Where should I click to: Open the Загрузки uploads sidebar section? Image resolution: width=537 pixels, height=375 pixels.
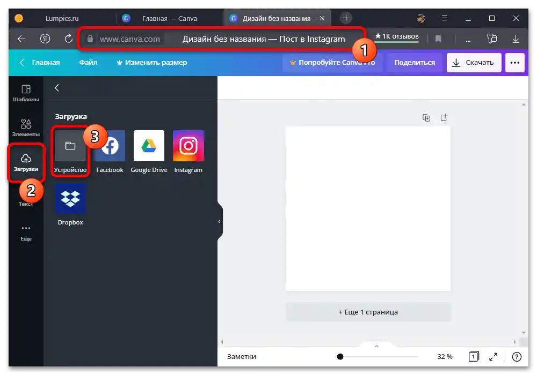[26, 162]
